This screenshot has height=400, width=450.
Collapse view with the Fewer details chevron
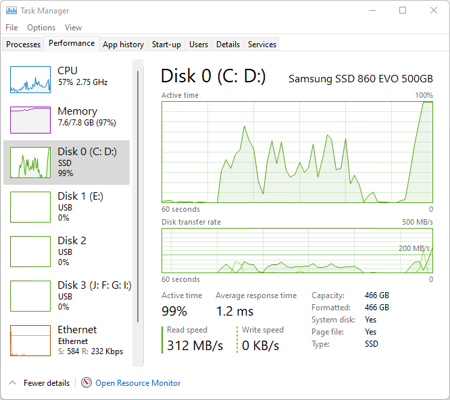coord(12,382)
